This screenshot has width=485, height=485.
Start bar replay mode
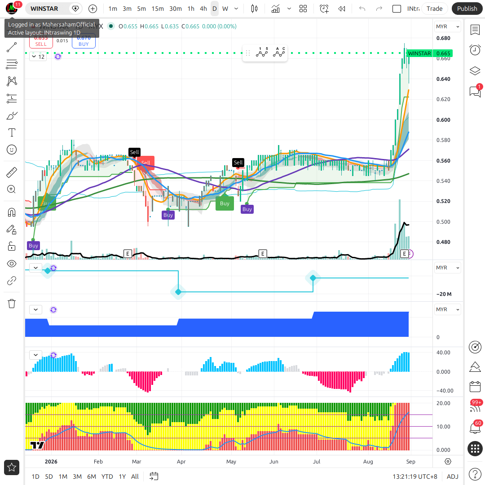click(x=341, y=9)
